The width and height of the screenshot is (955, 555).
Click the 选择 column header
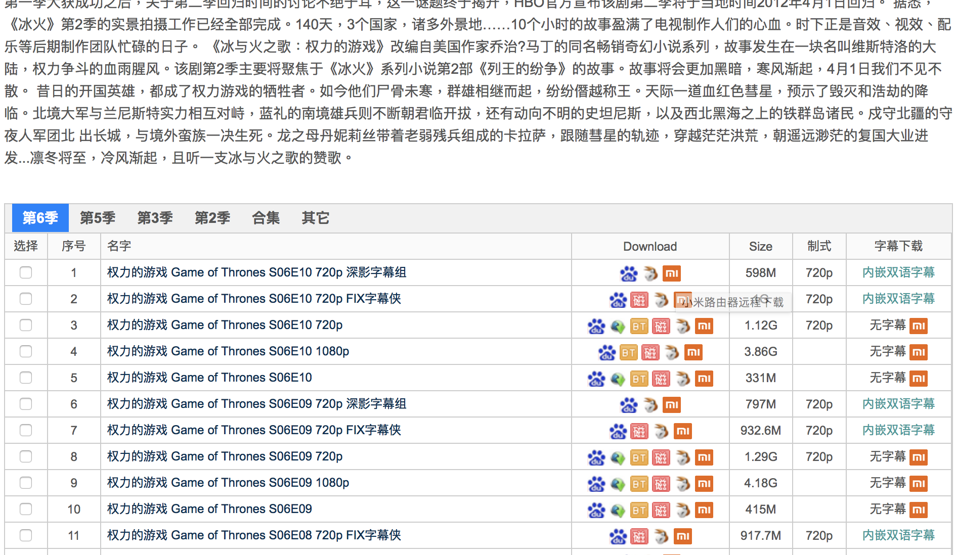coord(26,246)
